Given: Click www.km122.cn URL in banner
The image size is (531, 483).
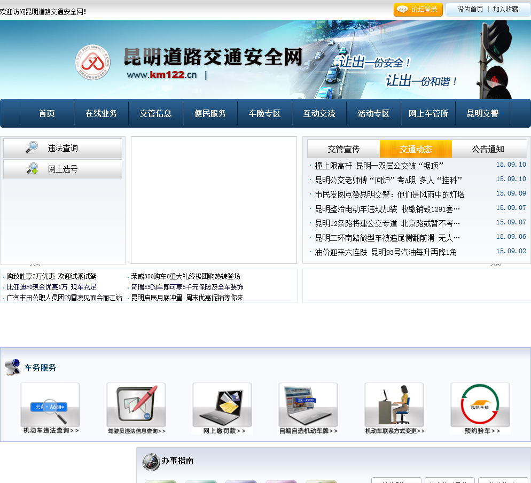Looking at the screenshot, I should tap(161, 74).
